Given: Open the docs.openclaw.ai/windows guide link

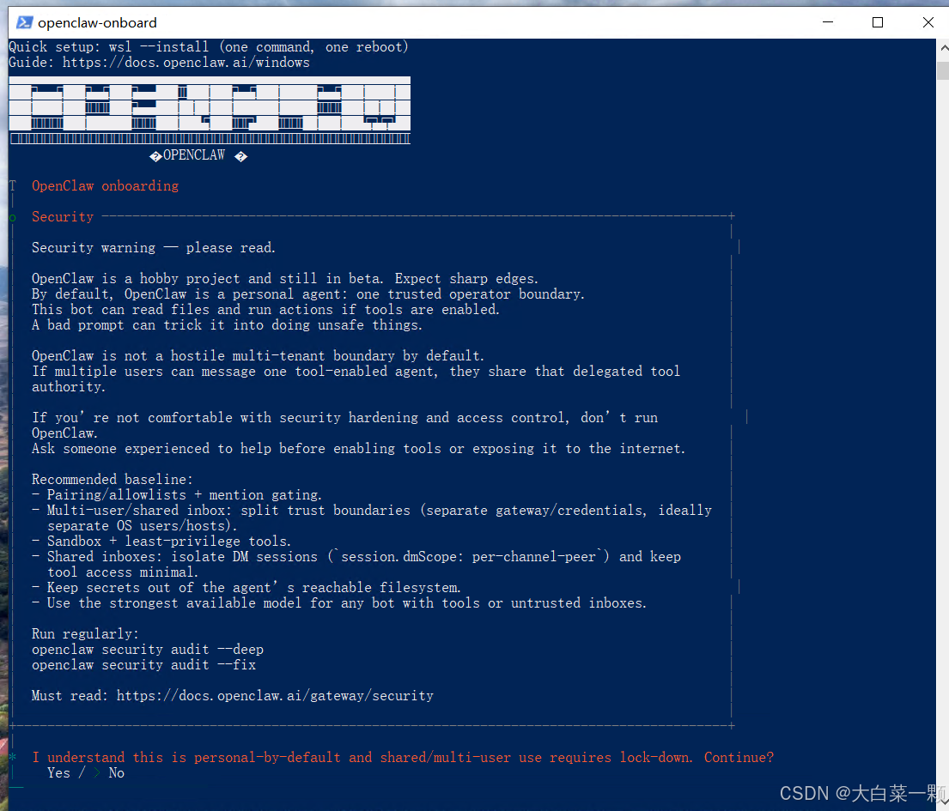Looking at the screenshot, I should (186, 63).
